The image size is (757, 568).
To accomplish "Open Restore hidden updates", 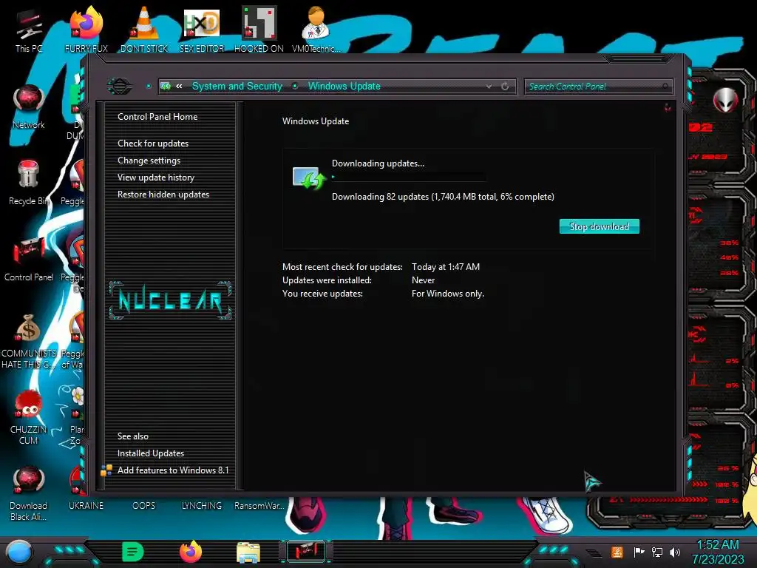I will click(163, 195).
